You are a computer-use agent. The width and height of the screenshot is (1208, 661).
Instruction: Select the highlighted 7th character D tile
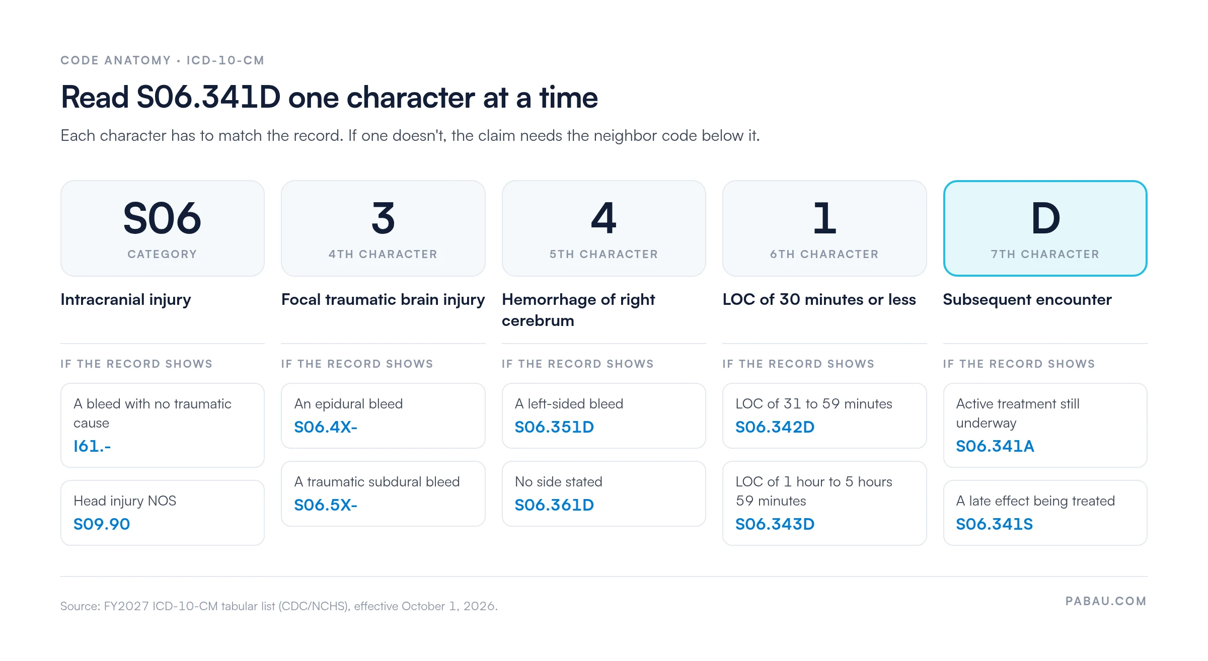[1045, 228]
